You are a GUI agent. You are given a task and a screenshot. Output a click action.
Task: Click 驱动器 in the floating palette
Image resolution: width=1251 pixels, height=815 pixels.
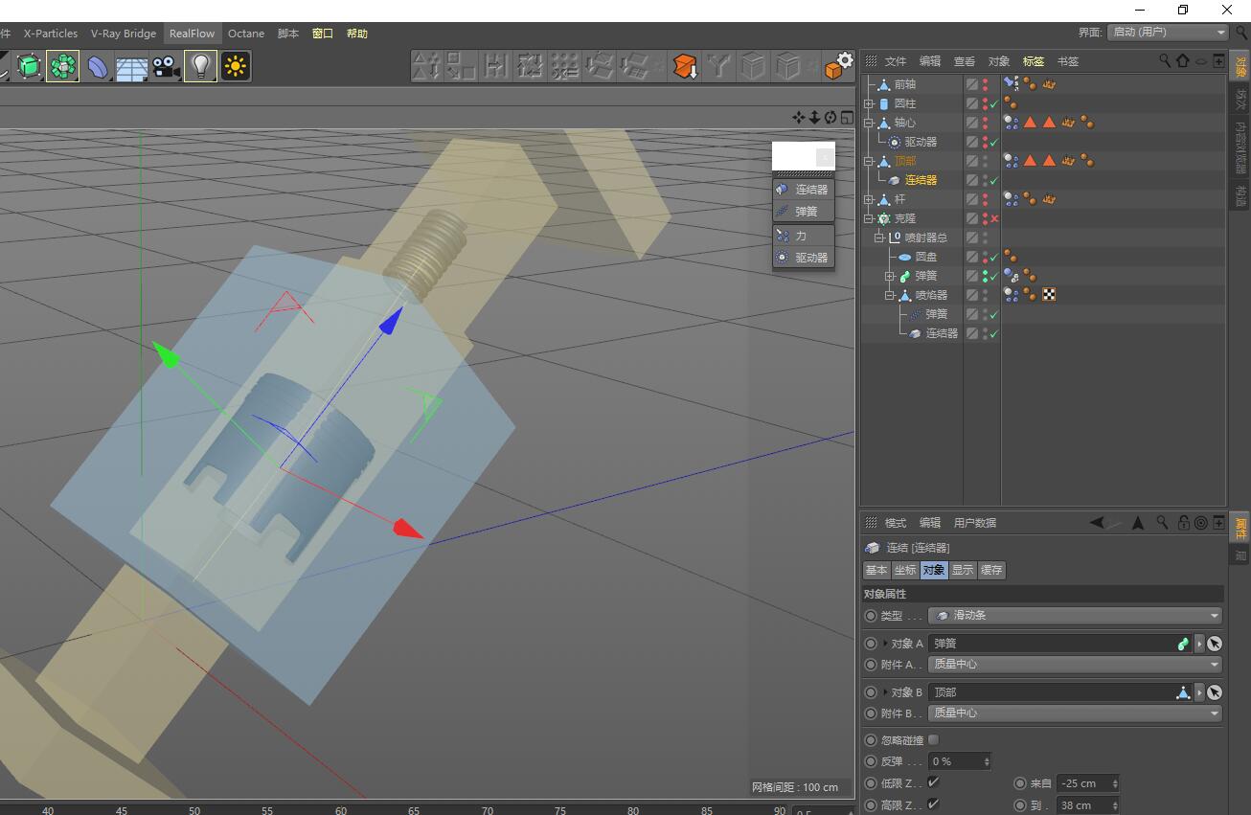tap(803, 258)
